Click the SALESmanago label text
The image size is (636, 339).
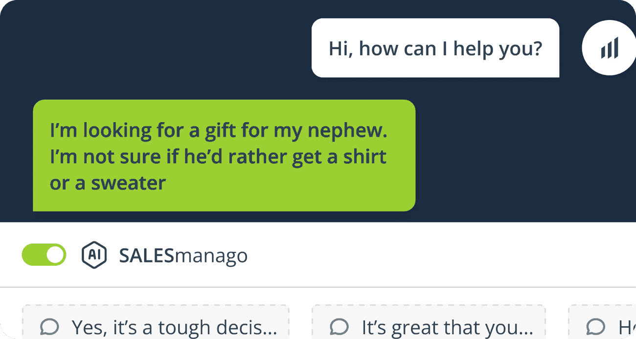183,255
